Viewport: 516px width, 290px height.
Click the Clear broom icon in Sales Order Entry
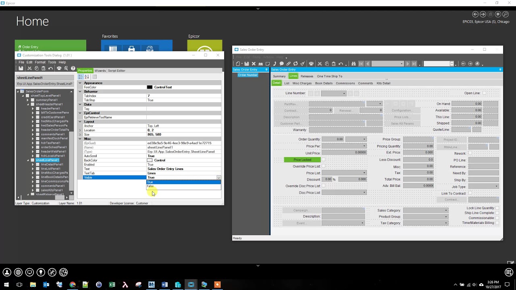click(302, 64)
